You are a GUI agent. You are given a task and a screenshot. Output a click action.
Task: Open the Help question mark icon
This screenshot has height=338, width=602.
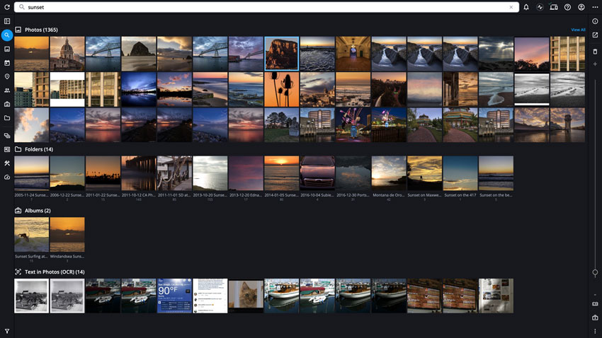click(567, 7)
